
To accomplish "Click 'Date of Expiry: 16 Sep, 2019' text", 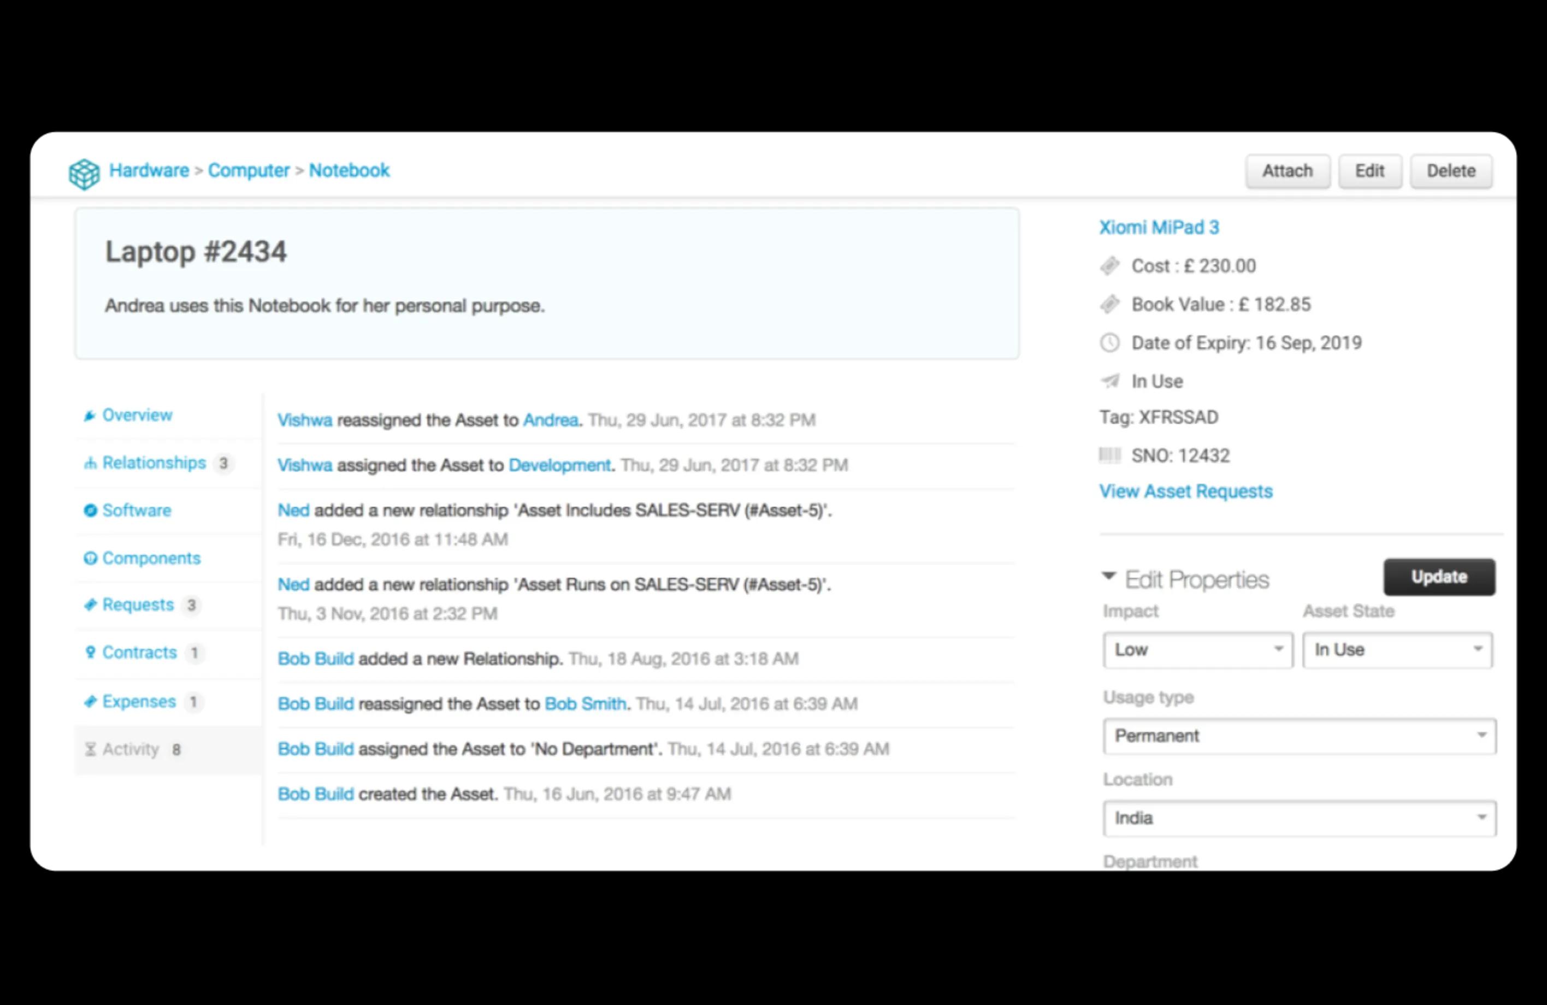I will tap(1246, 342).
